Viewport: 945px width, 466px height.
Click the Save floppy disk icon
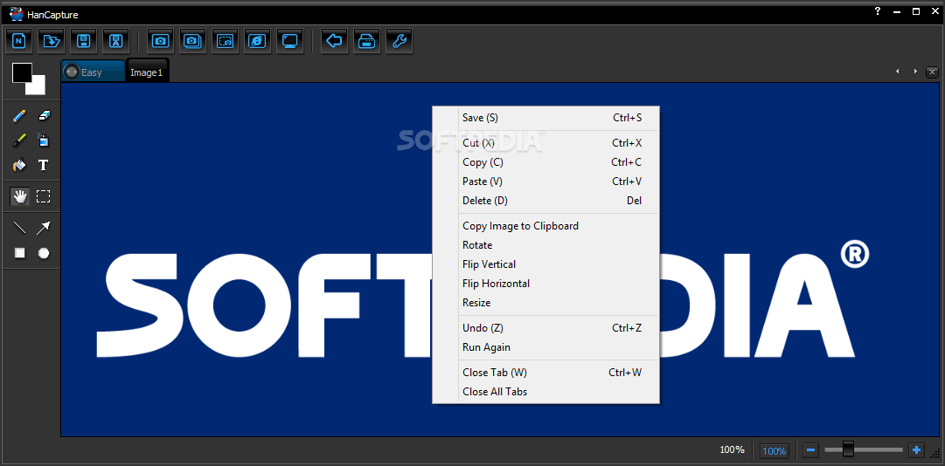coord(84,41)
